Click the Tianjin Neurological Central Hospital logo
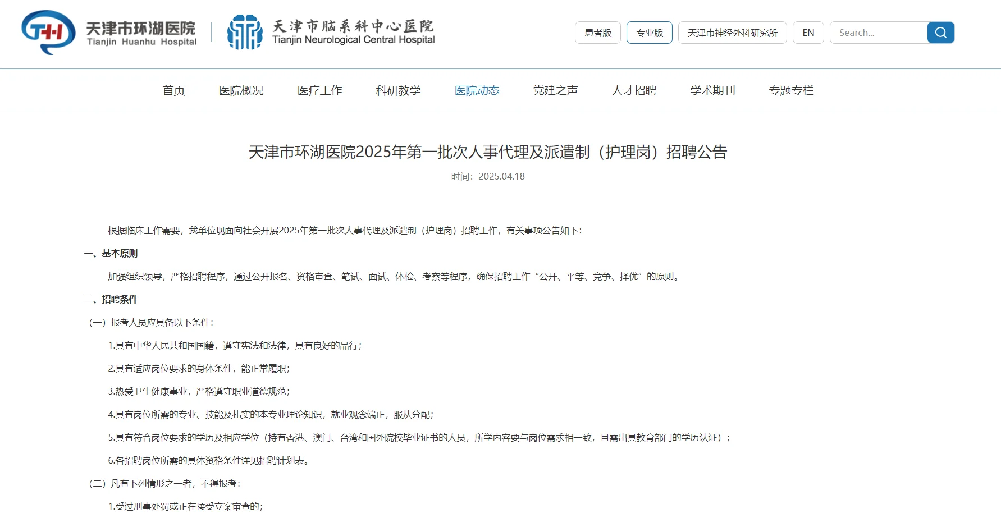1001x518 pixels. tap(331, 33)
